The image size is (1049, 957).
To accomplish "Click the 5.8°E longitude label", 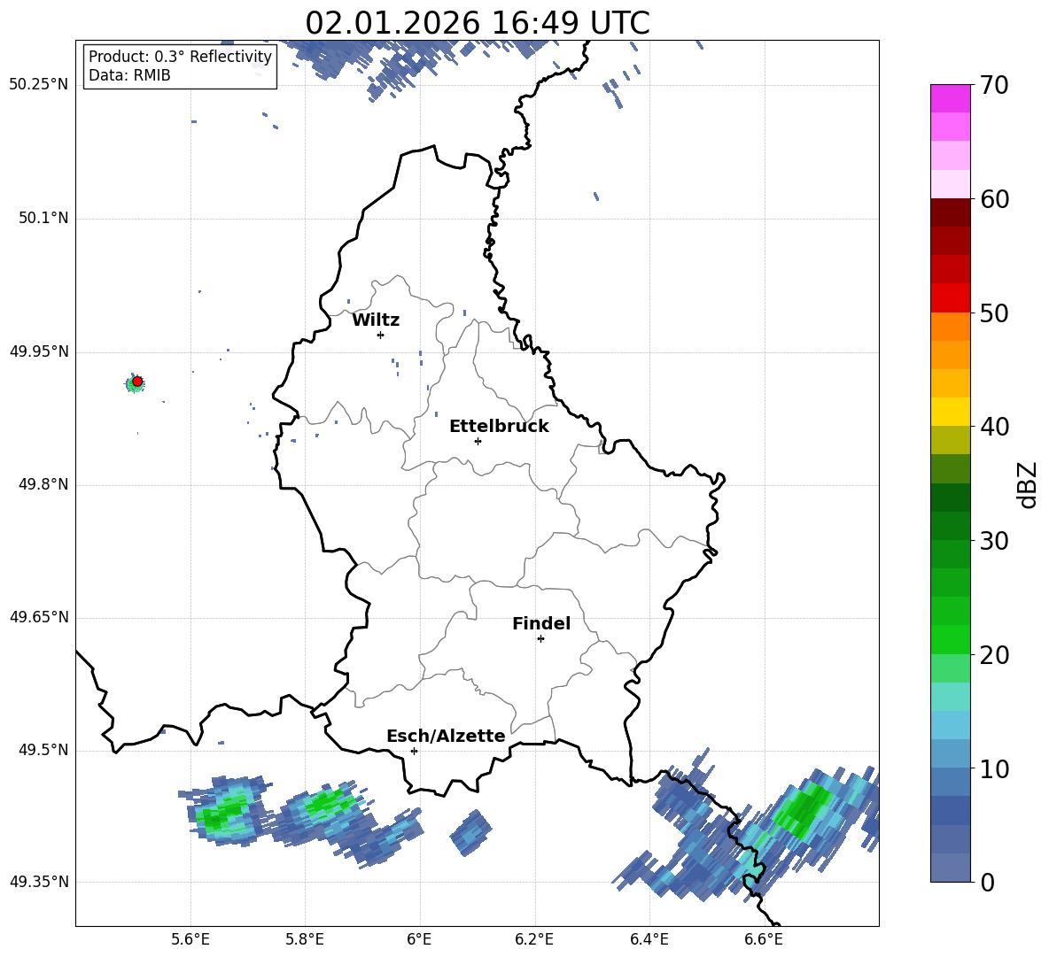I will point(305,939).
